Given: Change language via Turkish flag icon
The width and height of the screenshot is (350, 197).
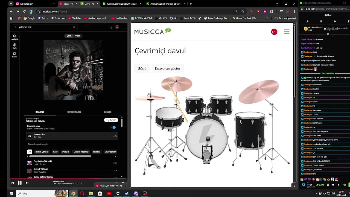Looking at the screenshot, I should click(x=274, y=32).
